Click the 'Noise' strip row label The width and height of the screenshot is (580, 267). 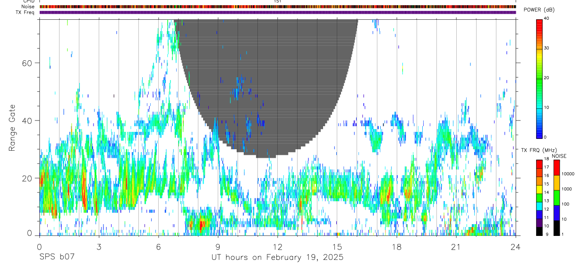[29, 7]
